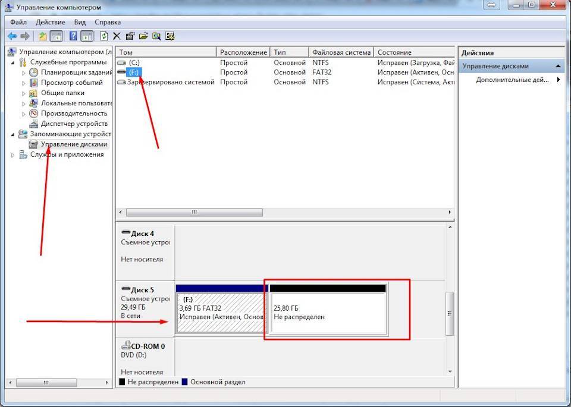Select the 25,80 ГБ unallocated partition block
This screenshot has width=571, height=407.
pyautogui.click(x=327, y=313)
